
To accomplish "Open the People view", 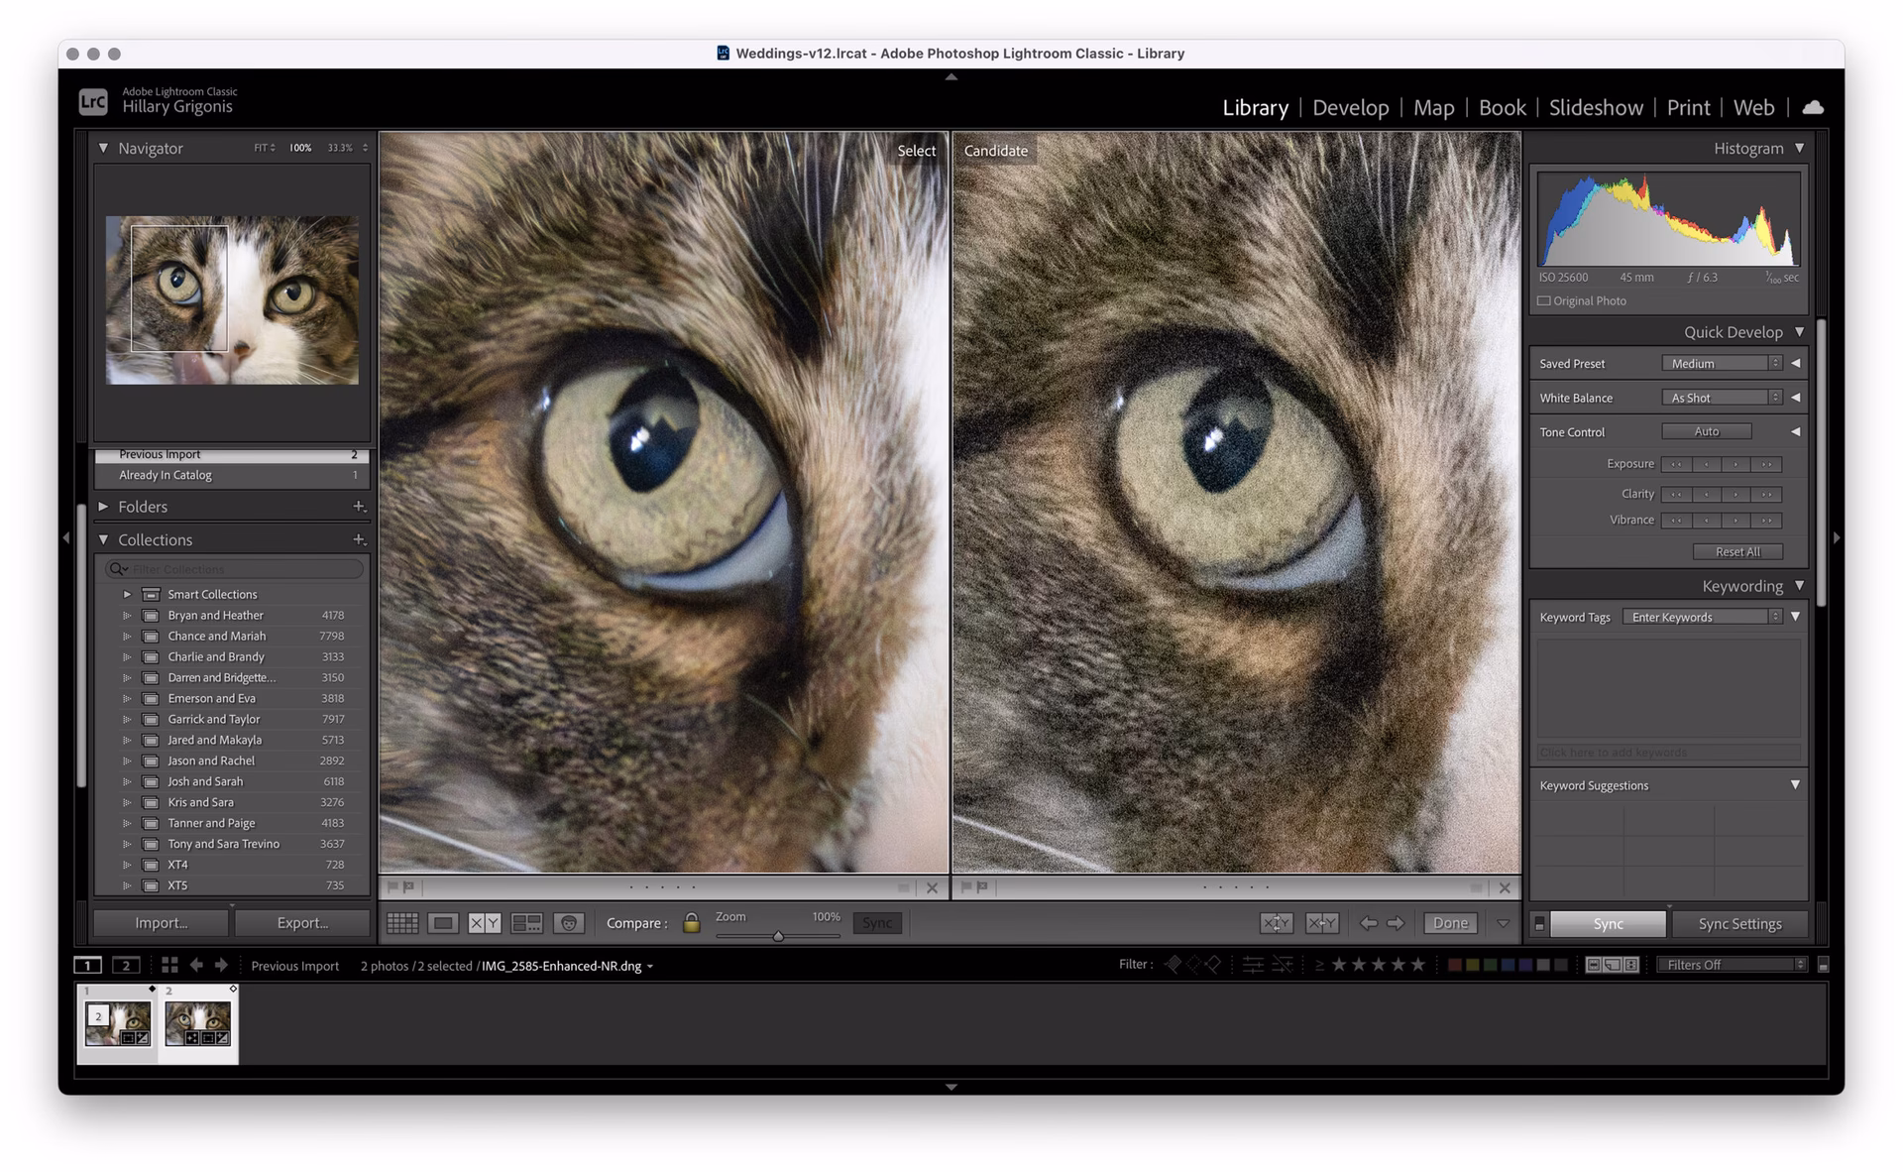I will click(x=568, y=922).
